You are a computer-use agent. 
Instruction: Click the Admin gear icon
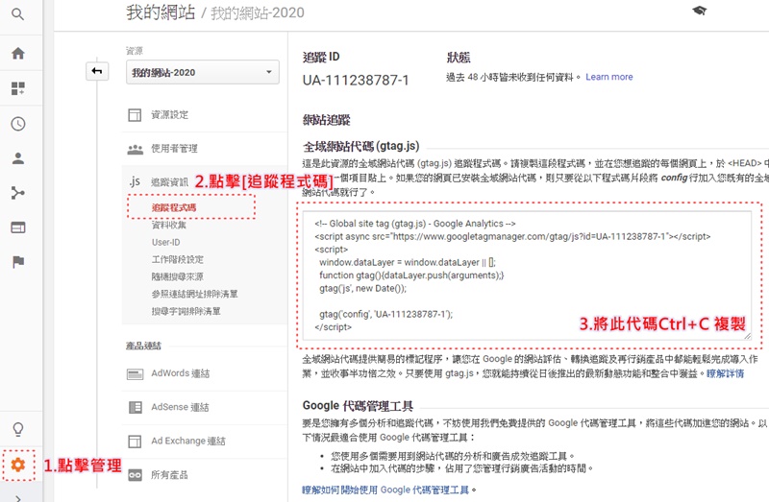pyautogui.click(x=18, y=465)
